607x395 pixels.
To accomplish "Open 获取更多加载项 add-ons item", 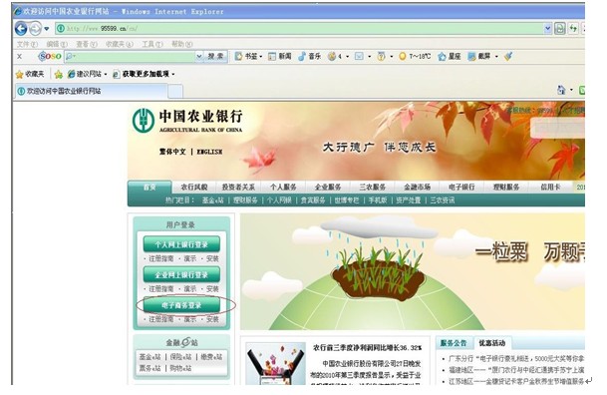I will [144, 74].
